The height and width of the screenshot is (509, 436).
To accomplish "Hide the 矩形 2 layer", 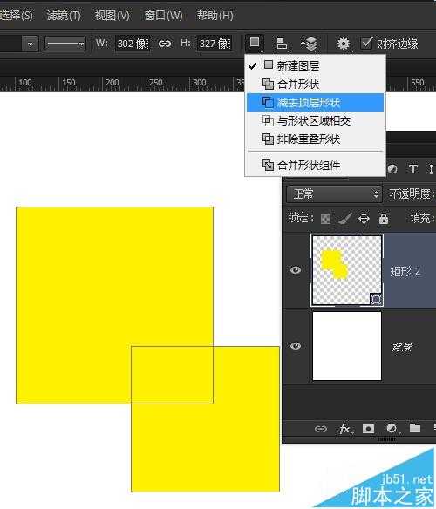I will [x=296, y=270].
